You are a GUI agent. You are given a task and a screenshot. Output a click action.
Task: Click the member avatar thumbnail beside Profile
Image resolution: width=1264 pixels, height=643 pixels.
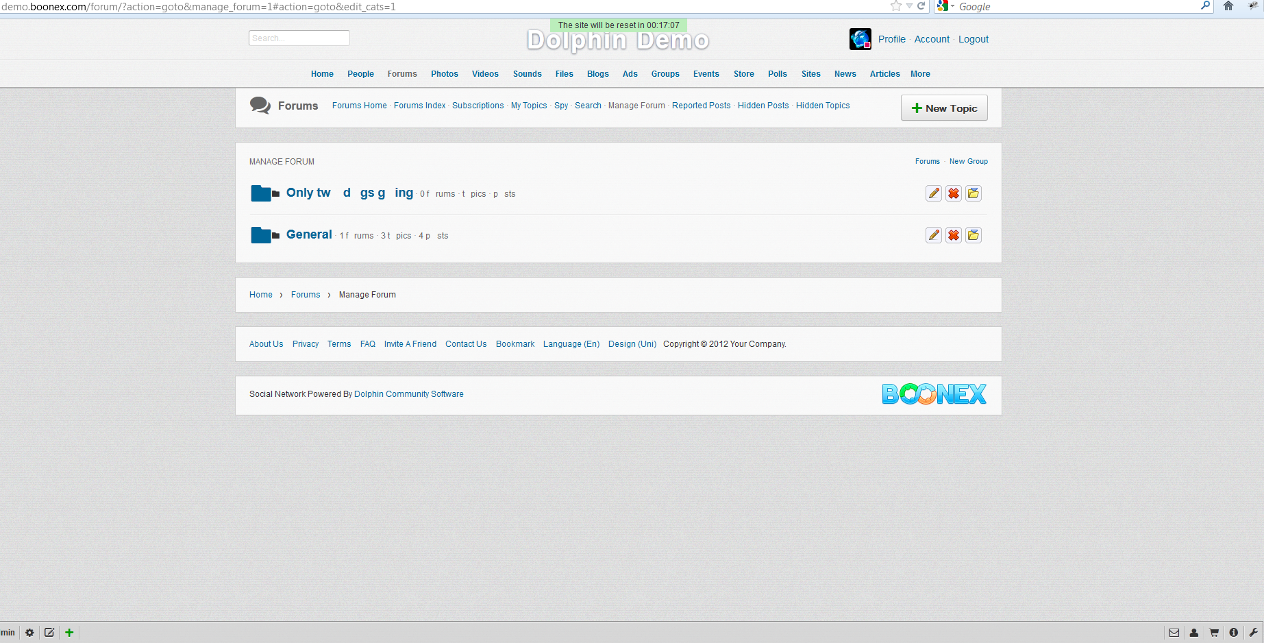860,39
